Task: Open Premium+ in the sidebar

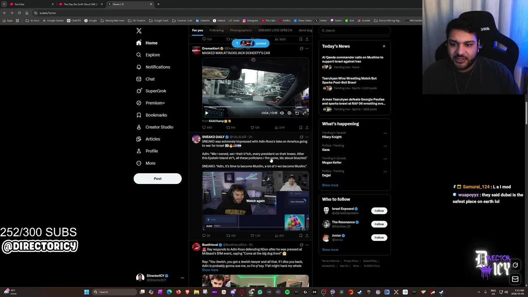Action: click(x=151, y=103)
